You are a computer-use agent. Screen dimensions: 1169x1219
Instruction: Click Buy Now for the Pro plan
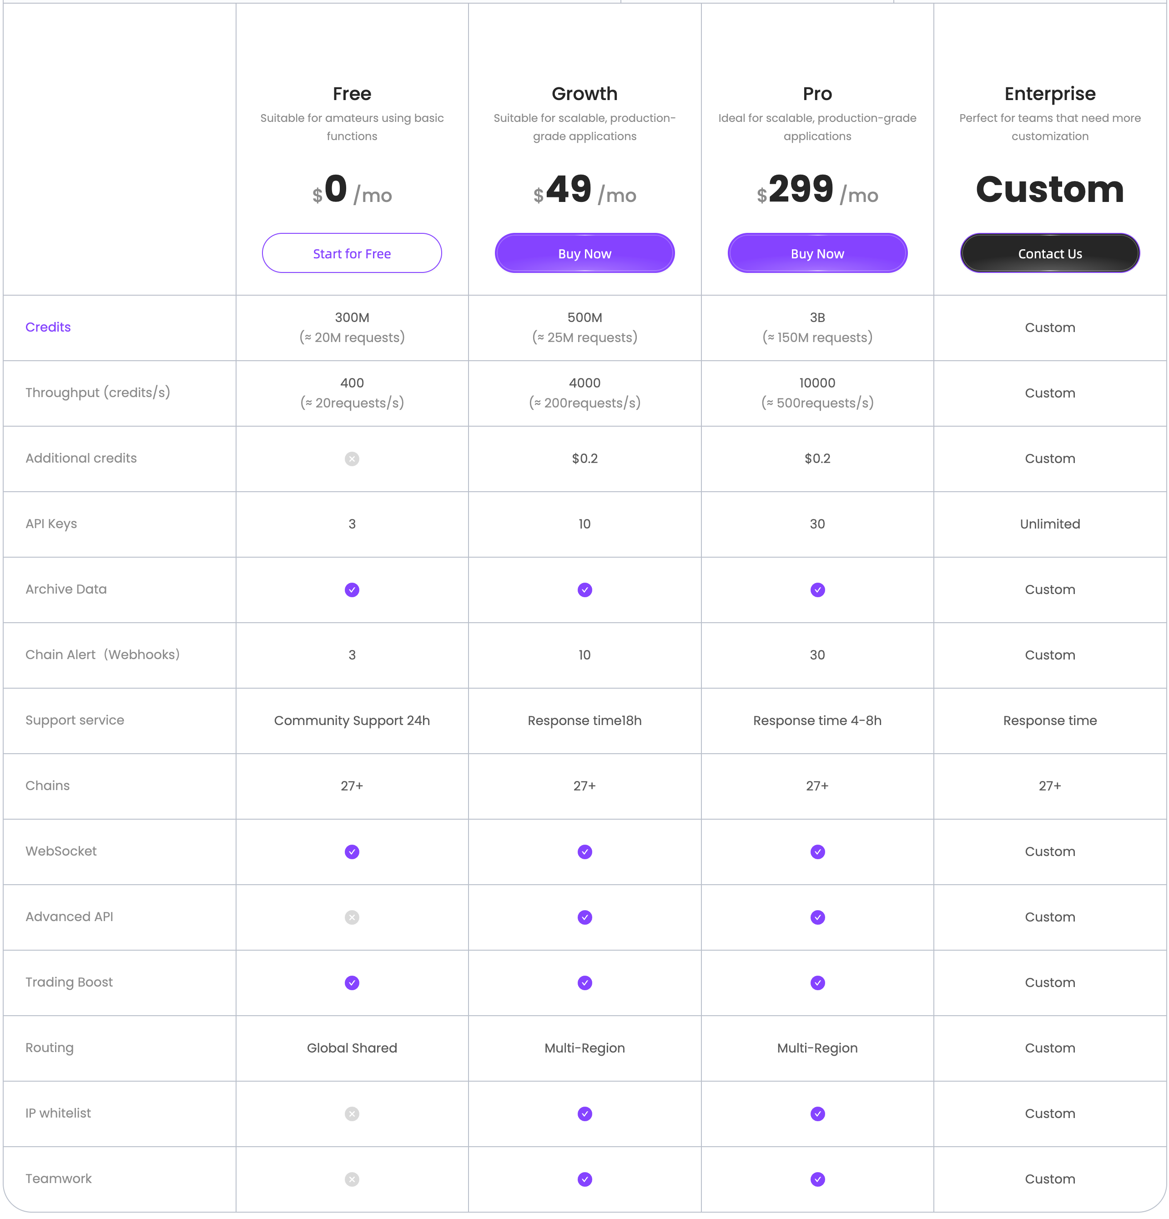(817, 253)
